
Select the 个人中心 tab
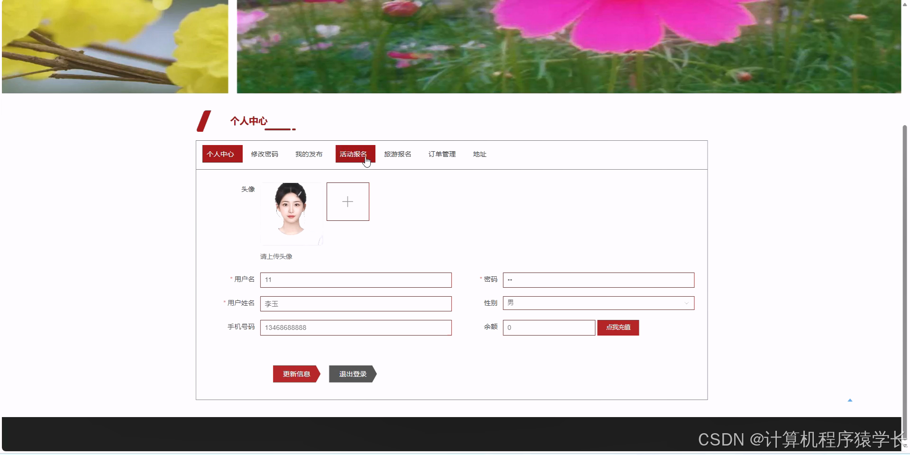[x=222, y=154]
